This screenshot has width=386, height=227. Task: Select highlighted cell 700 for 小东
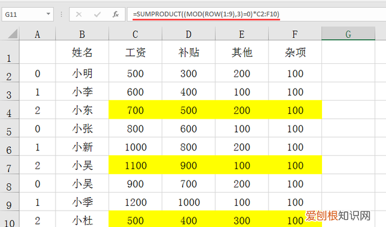[135, 110]
